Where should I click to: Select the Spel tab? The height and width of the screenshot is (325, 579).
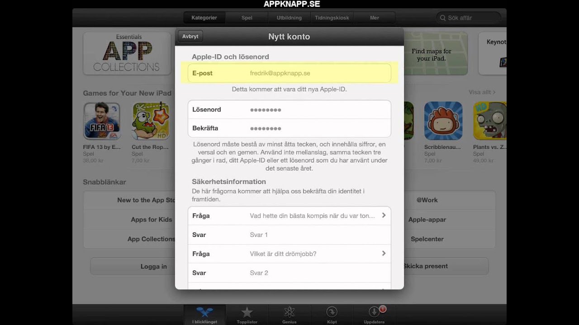247,18
